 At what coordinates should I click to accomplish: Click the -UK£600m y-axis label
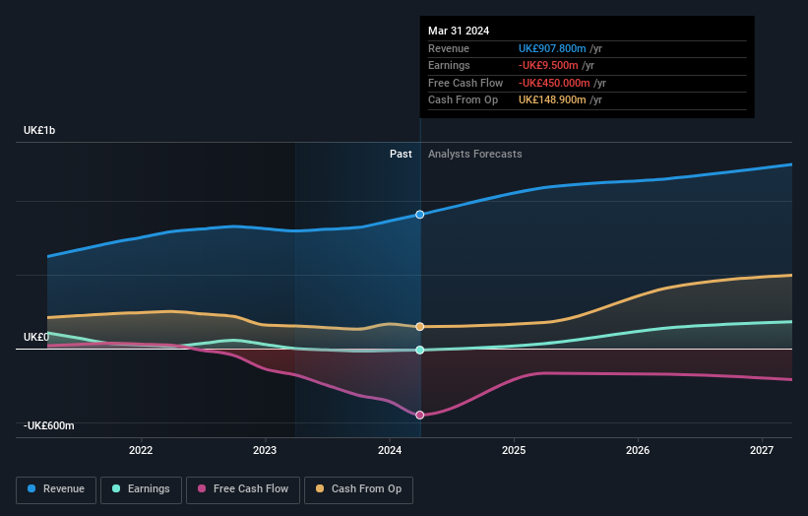click(x=49, y=425)
